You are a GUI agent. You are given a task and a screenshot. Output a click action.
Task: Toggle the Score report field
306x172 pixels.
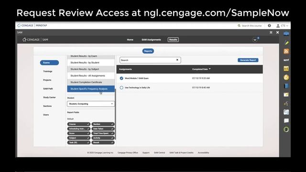click(x=78, y=133)
